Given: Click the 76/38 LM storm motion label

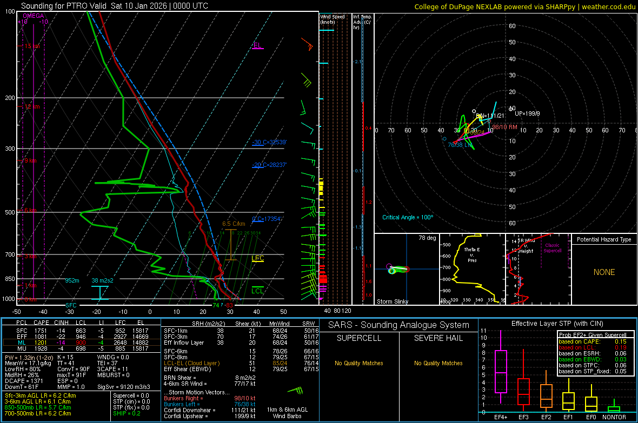Looking at the screenshot, I should [x=460, y=145].
